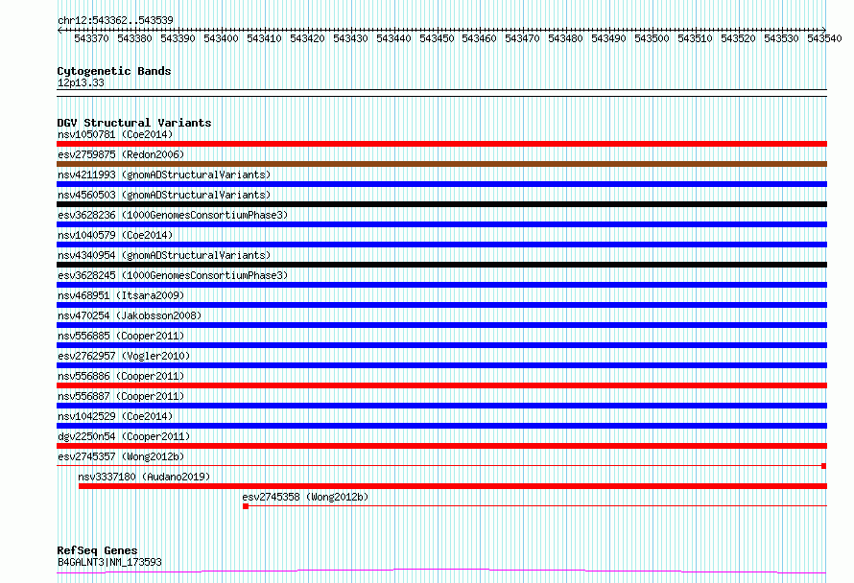Click esv2745357 (Wong2012b) variant label
854x583 pixels.
(x=121, y=456)
